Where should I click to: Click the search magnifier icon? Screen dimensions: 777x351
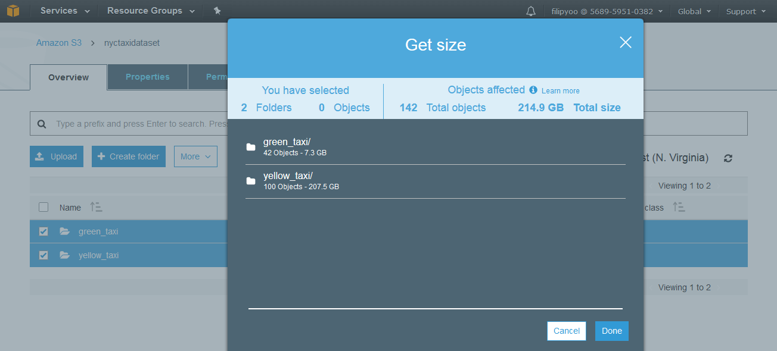(42, 124)
